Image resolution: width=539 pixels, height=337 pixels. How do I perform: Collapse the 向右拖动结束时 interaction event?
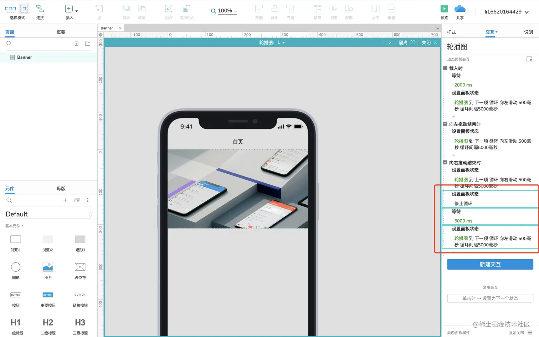[x=445, y=162]
